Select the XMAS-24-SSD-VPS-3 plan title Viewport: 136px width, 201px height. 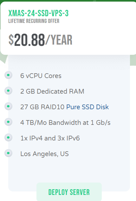[38, 13]
